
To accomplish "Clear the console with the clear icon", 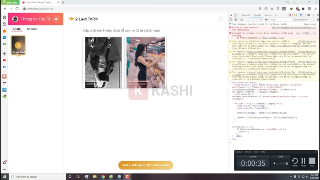I will (236, 20).
